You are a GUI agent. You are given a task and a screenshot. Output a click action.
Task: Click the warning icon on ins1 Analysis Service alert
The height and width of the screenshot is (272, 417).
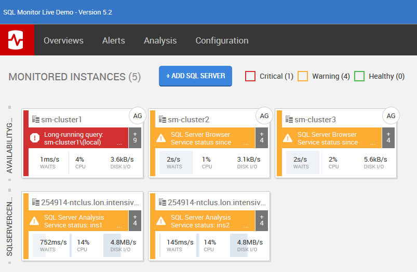pyautogui.click(x=35, y=221)
